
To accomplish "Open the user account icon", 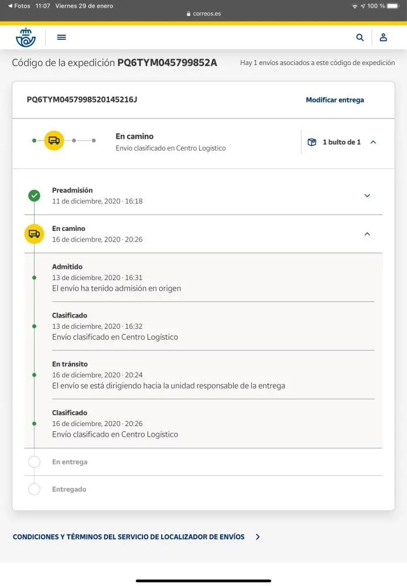I will tap(384, 38).
